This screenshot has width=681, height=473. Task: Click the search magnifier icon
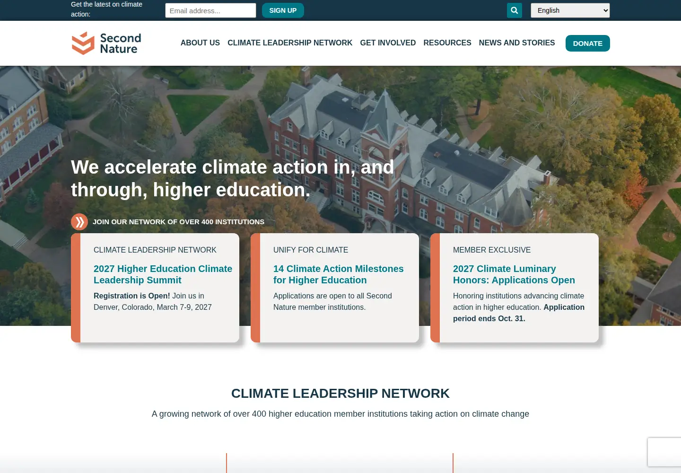click(515, 10)
